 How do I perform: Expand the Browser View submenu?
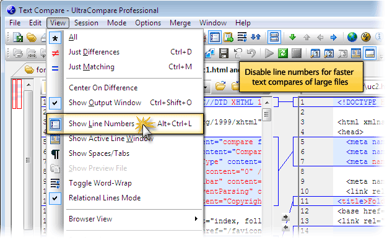coord(125,219)
